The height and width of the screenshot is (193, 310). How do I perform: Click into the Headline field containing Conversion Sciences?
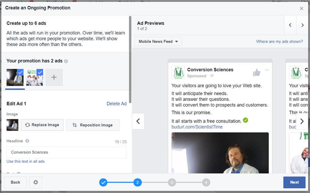66,152
